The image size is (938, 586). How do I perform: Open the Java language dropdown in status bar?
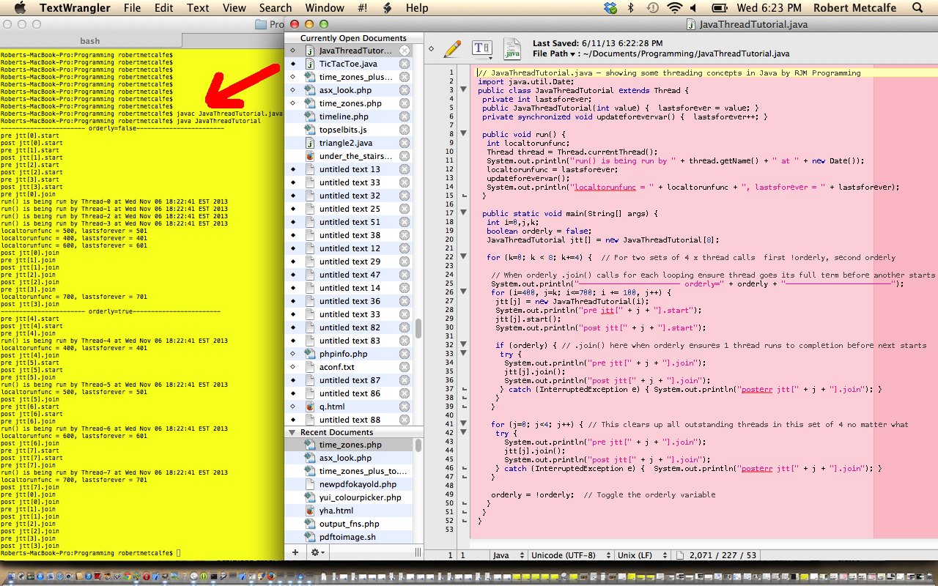(x=508, y=555)
